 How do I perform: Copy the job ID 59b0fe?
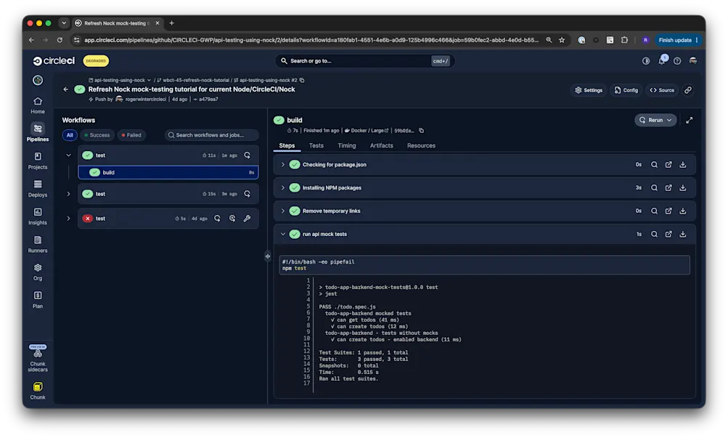pos(422,131)
